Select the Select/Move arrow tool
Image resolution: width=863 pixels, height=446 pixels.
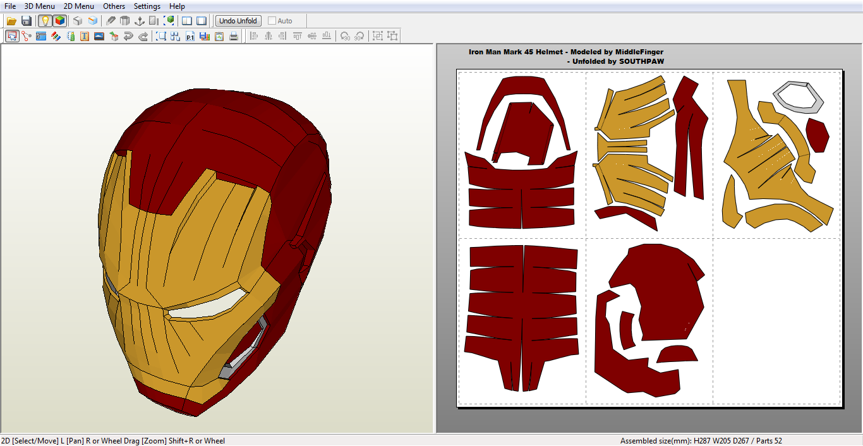tap(12, 36)
